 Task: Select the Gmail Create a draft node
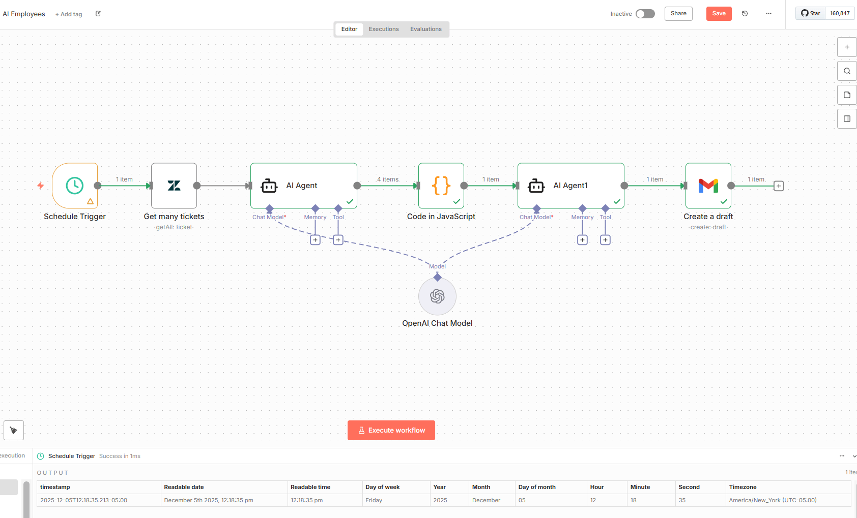coord(708,186)
